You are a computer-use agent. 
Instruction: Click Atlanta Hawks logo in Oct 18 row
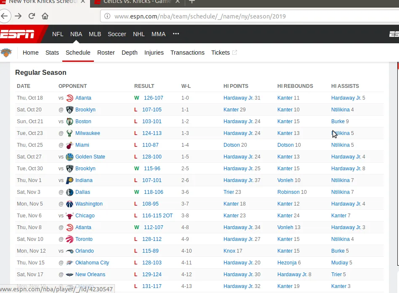69,98
